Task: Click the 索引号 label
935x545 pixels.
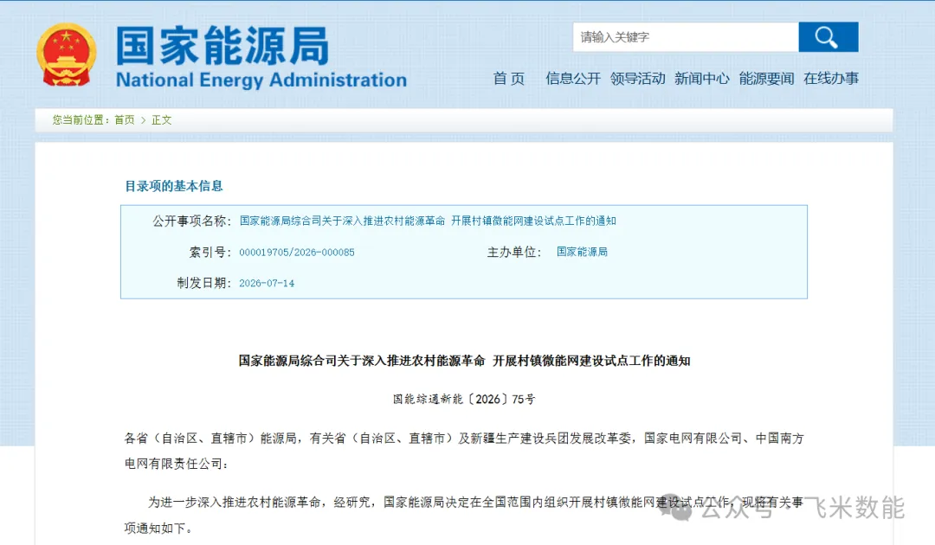Action: 210,253
